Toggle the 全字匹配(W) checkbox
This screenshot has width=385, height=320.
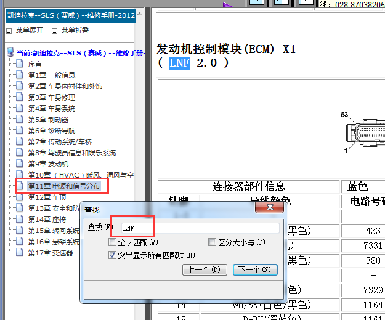click(112, 242)
